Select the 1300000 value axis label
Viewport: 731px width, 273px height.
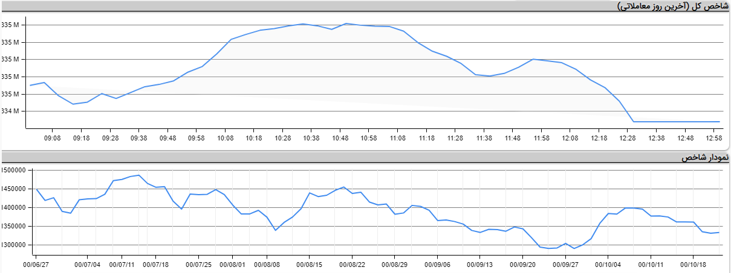pyautogui.click(x=12, y=245)
